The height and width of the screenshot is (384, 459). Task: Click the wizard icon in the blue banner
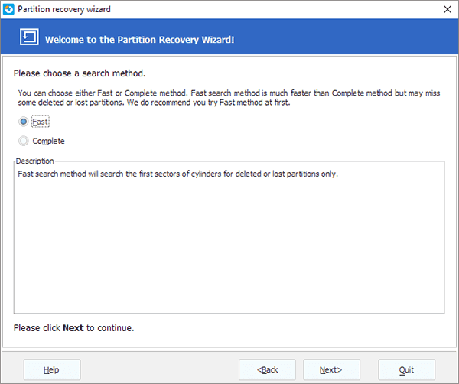[29, 37]
